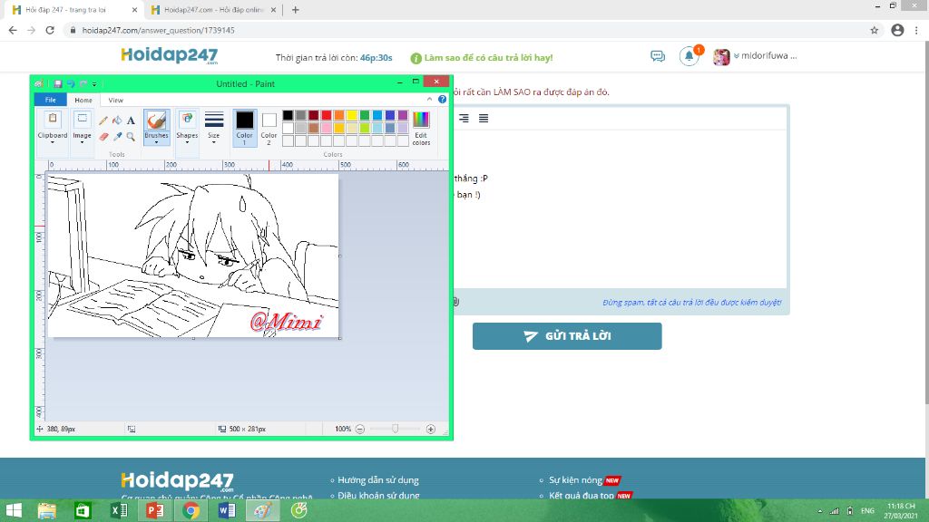Open the Hướng dẫn sử dụng footer link
The width and height of the screenshot is (929, 522).
coord(378,480)
